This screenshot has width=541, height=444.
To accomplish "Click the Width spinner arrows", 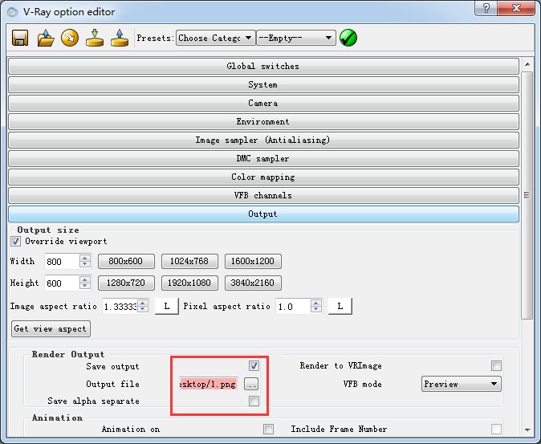I will tap(85, 261).
